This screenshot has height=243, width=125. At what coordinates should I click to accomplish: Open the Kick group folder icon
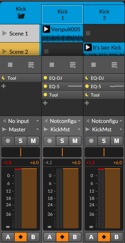click(x=21, y=16)
